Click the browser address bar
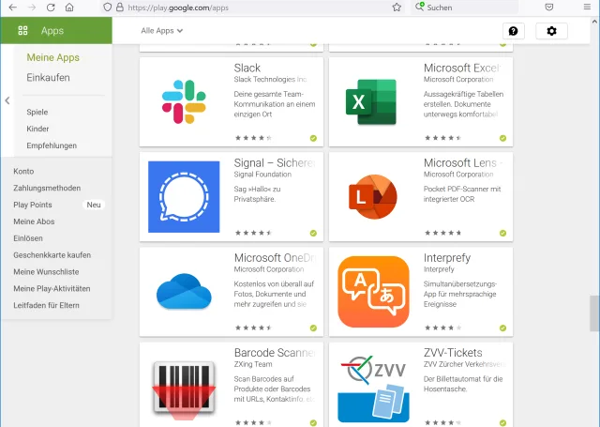 tap(253, 8)
